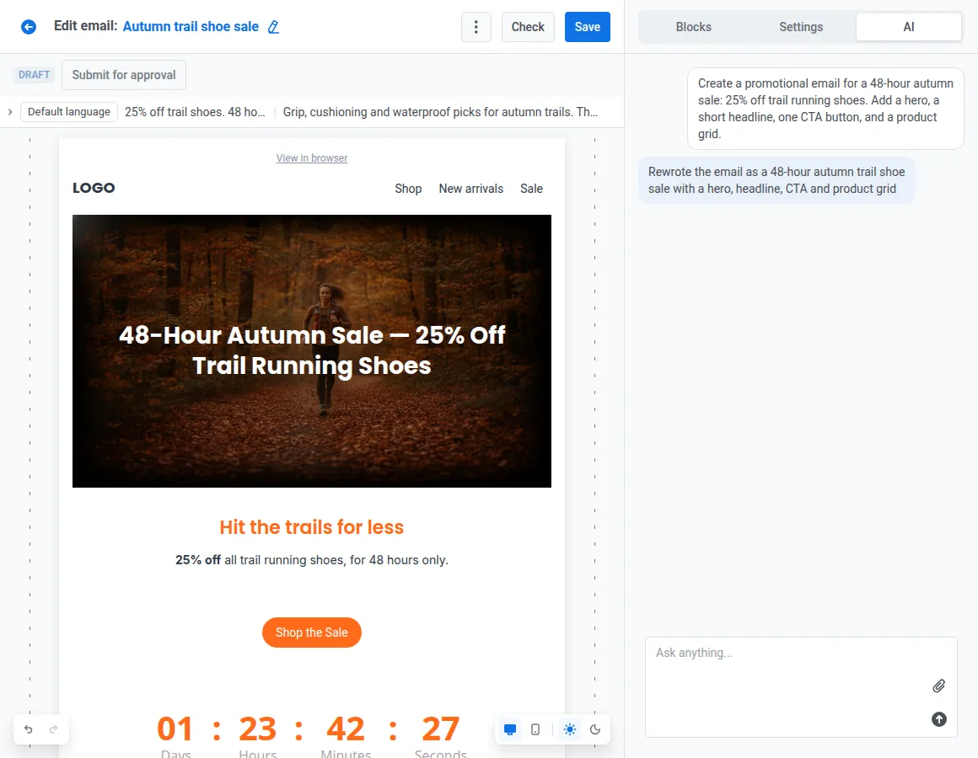The image size is (978, 758).
Task: Select the Hit the trails for less headline
Action: point(312,527)
